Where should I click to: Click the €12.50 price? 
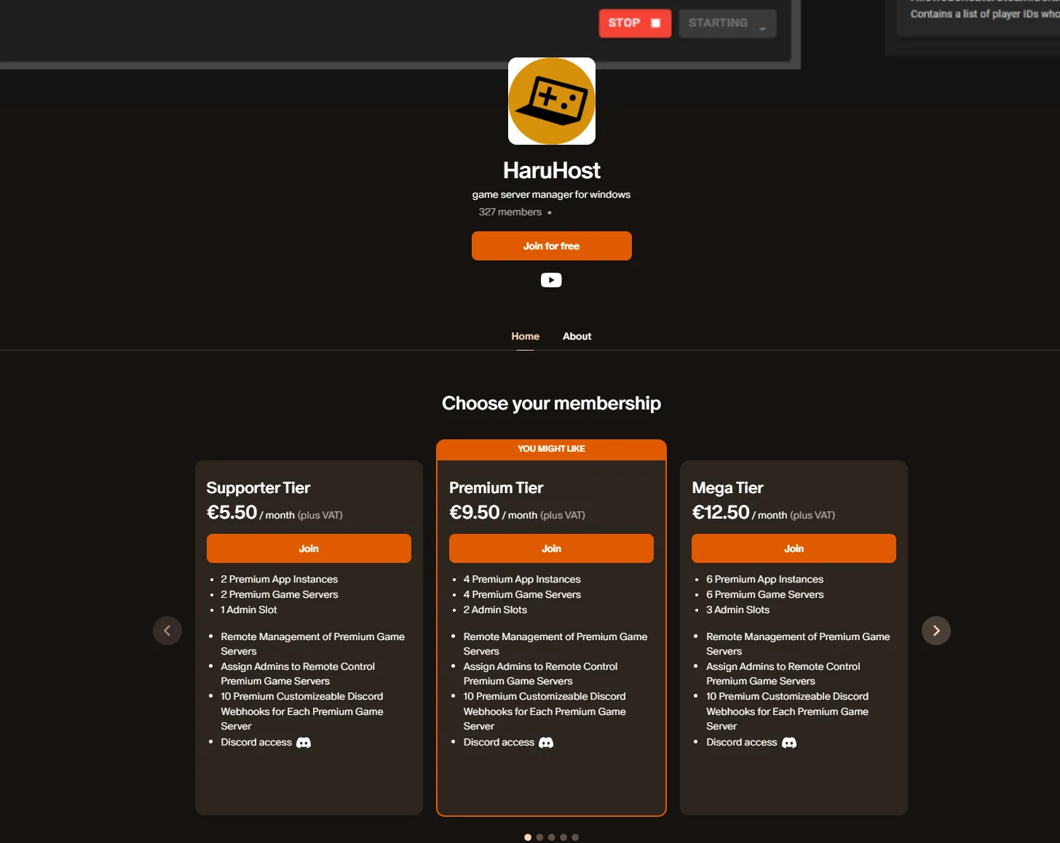point(720,512)
